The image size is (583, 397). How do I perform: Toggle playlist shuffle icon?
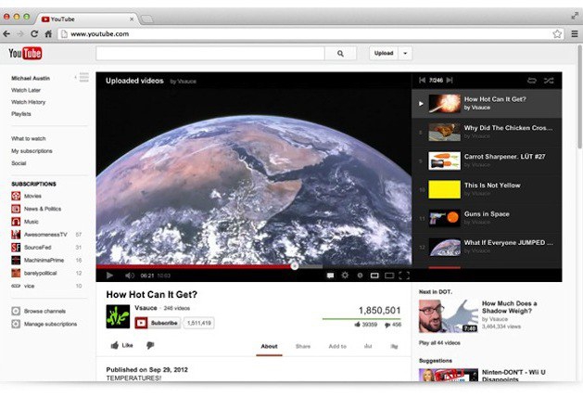pos(549,81)
